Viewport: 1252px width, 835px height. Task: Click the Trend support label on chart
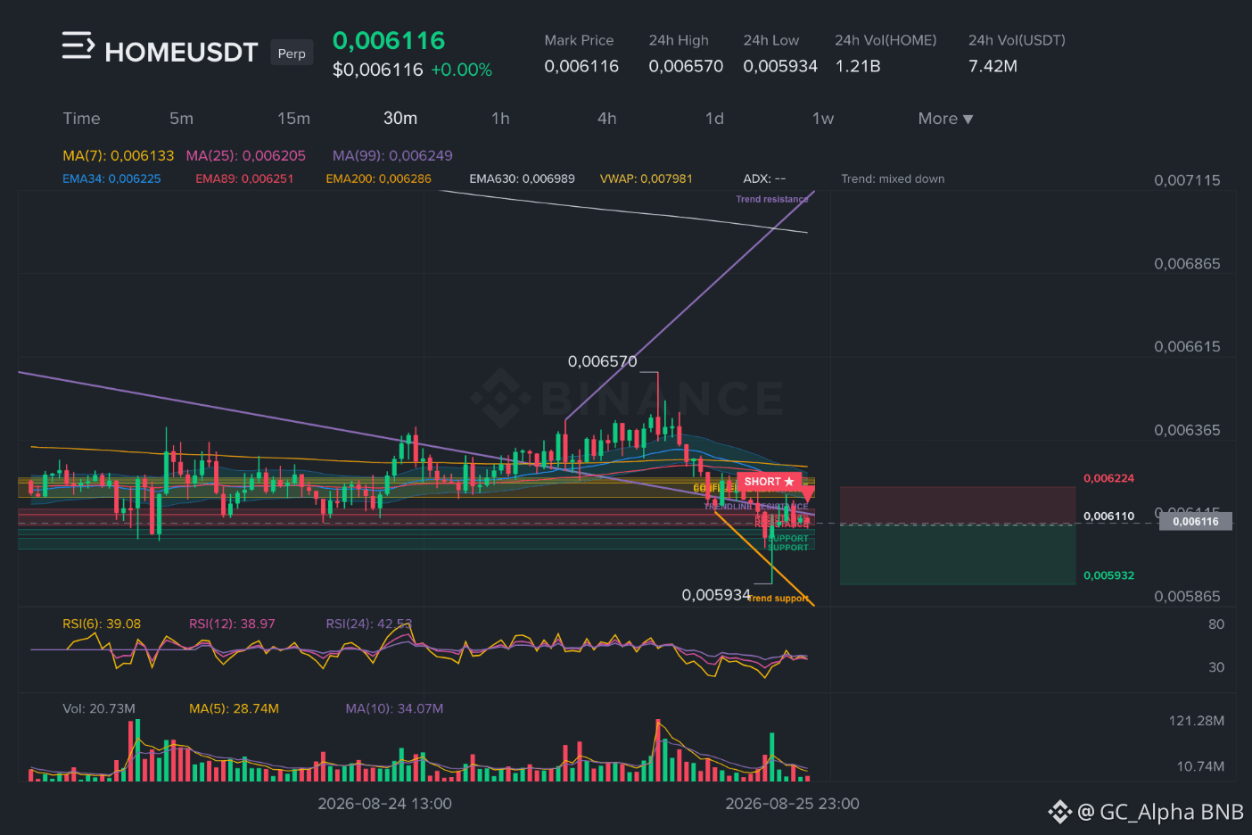(779, 598)
